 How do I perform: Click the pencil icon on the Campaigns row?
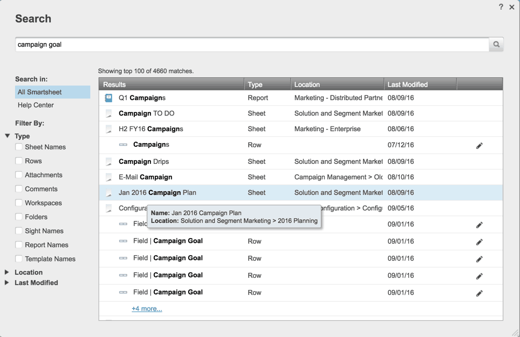pos(479,146)
